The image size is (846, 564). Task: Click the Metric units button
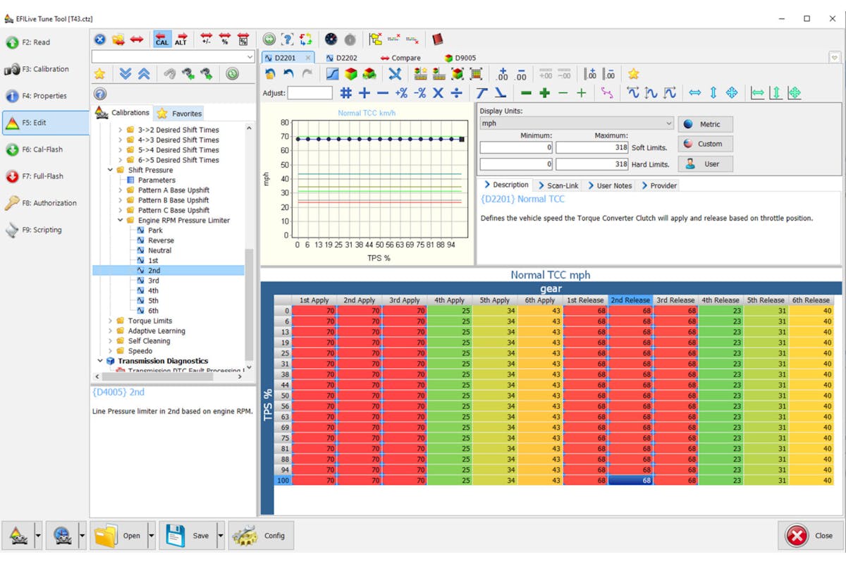tap(705, 124)
